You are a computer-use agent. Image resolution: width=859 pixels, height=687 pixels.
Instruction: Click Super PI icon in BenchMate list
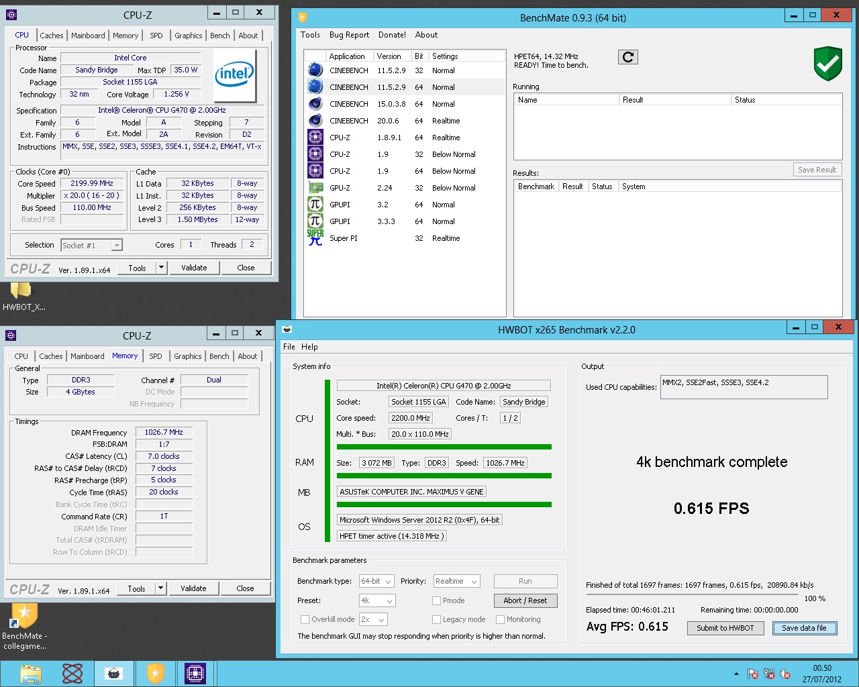315,237
